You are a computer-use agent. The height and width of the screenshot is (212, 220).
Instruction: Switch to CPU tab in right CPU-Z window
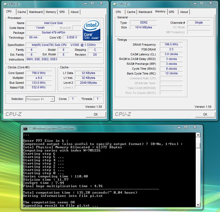(118, 12)
